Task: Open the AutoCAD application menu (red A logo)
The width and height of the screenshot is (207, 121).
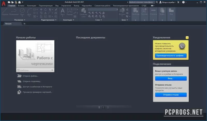Action: pos(4,3)
